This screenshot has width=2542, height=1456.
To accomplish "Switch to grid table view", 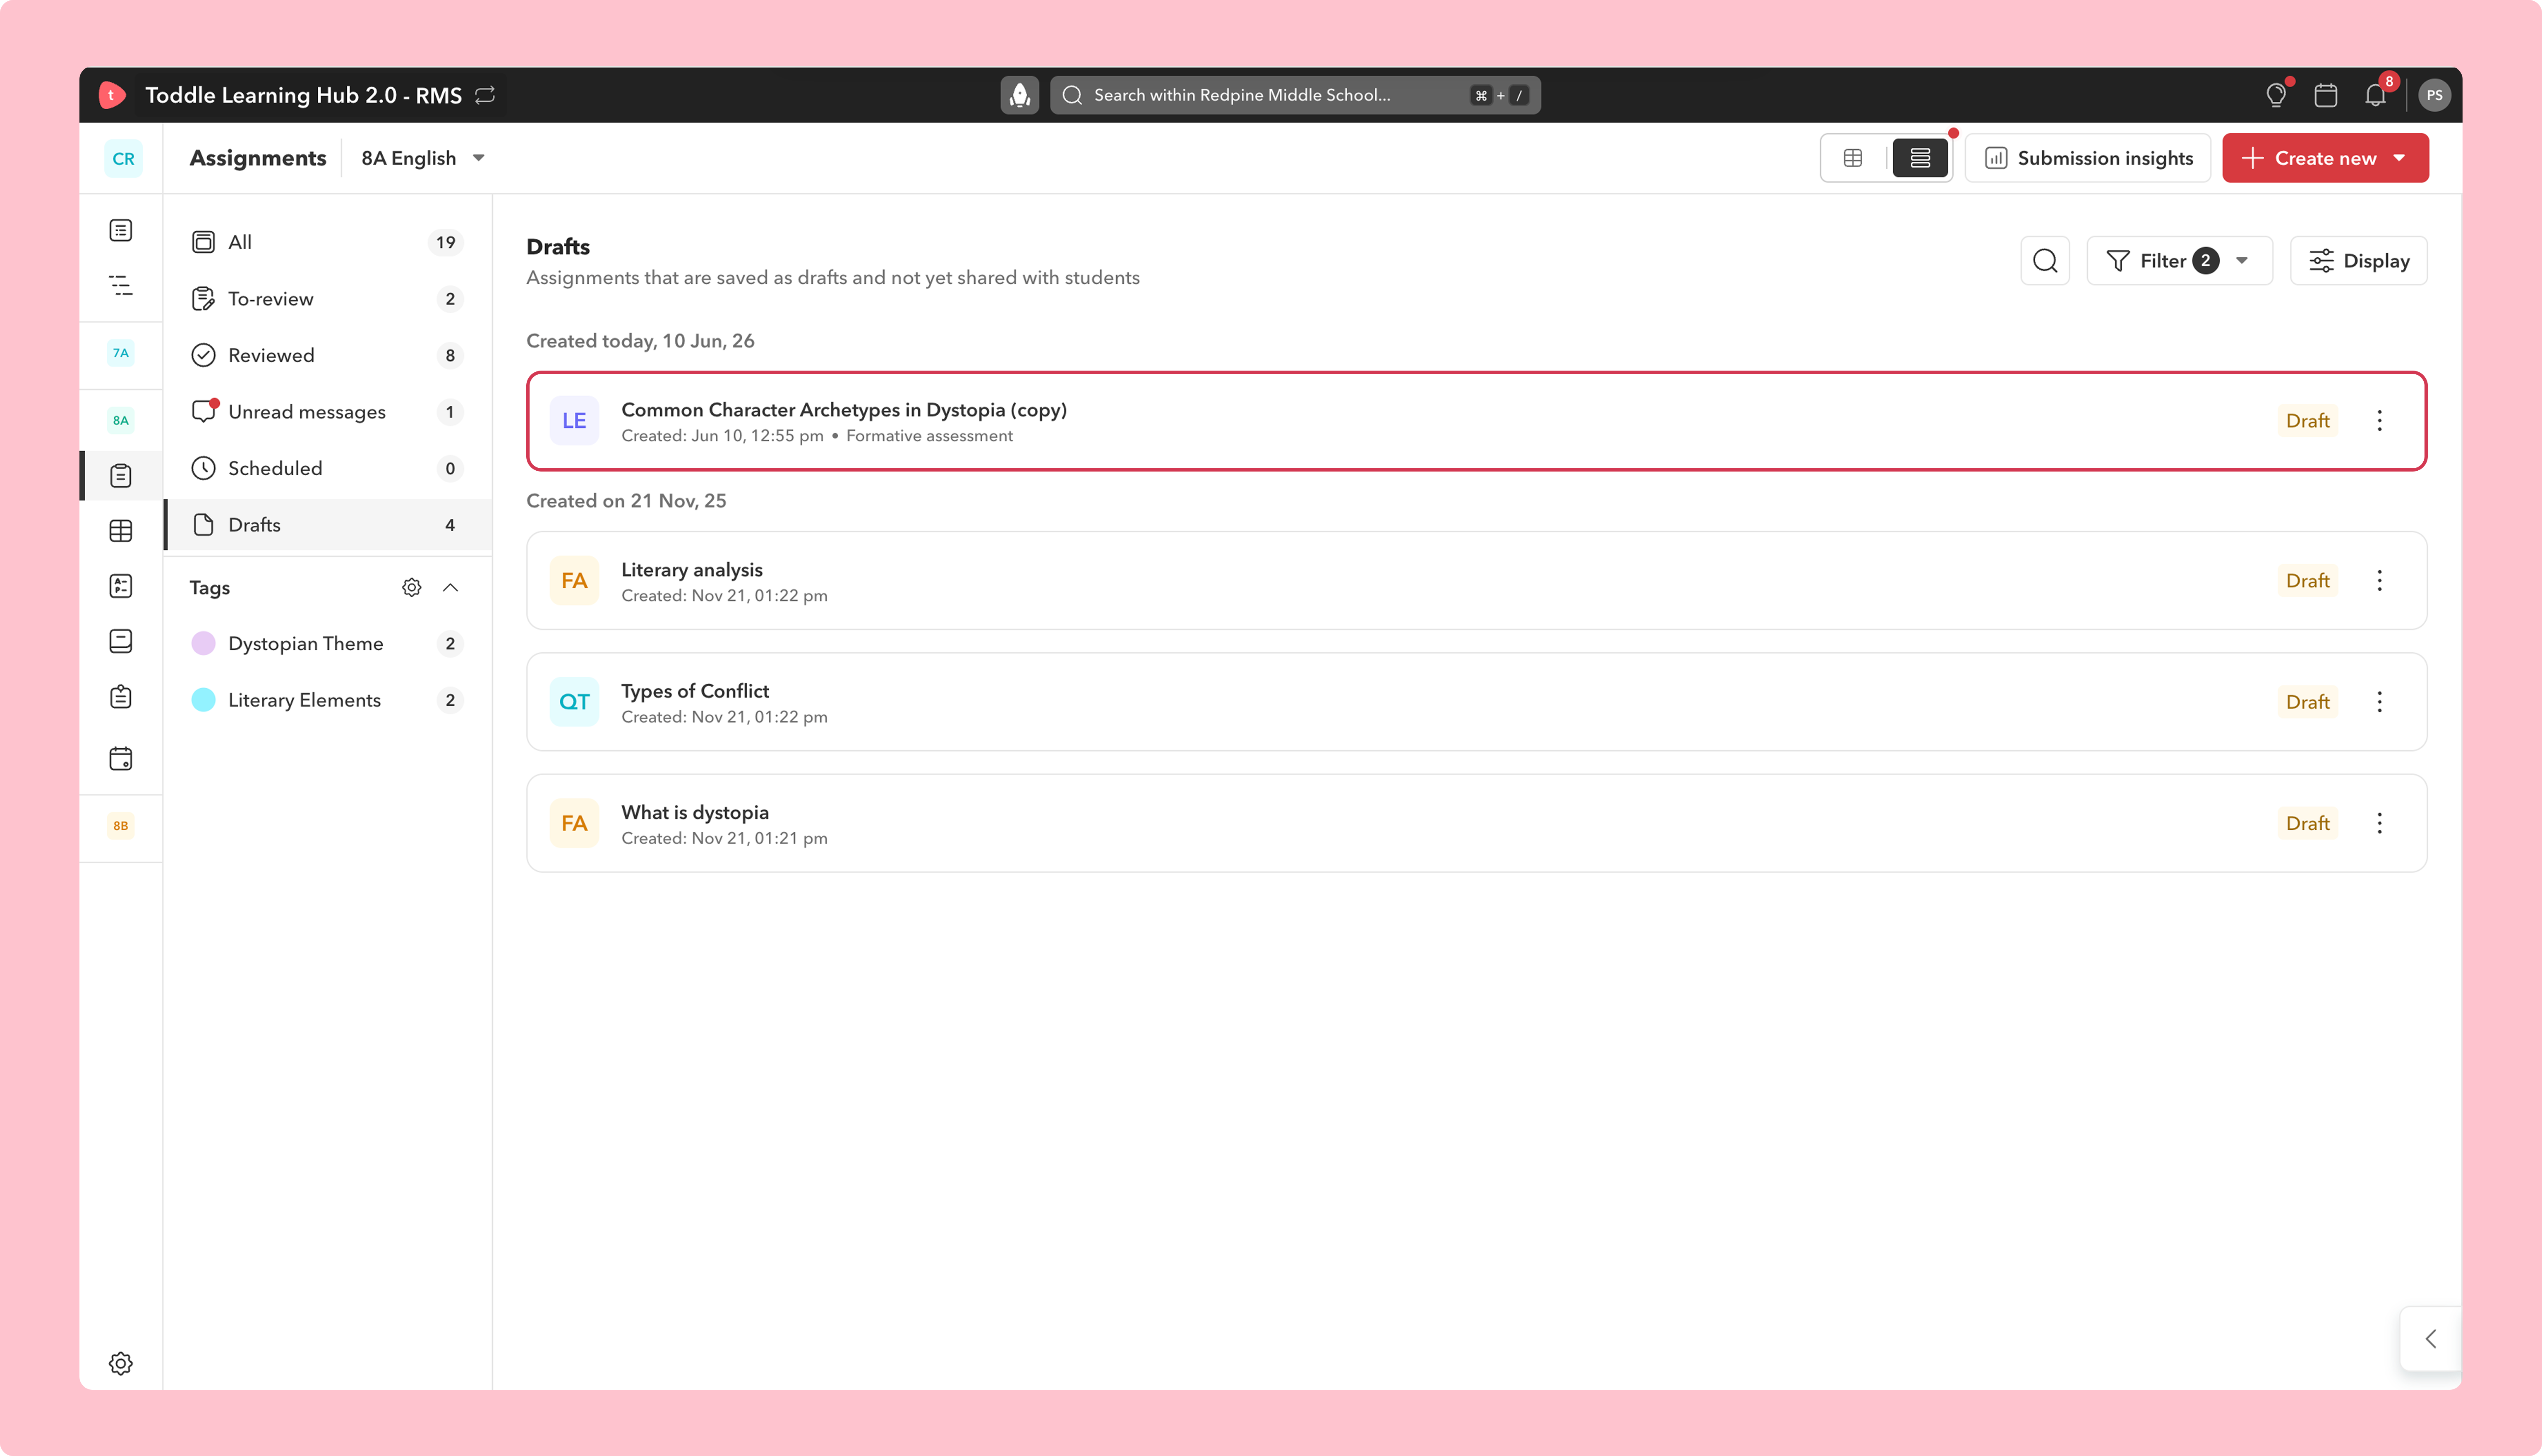I will click(1853, 158).
